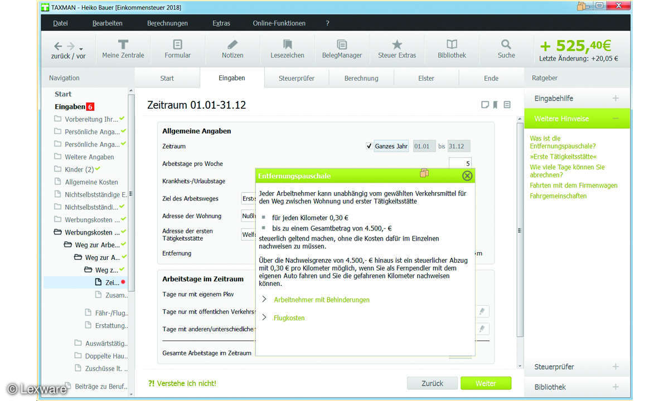The height and width of the screenshot is (401, 669).
Task: Open Meine Zentrale from the toolbar
Action: click(x=123, y=49)
